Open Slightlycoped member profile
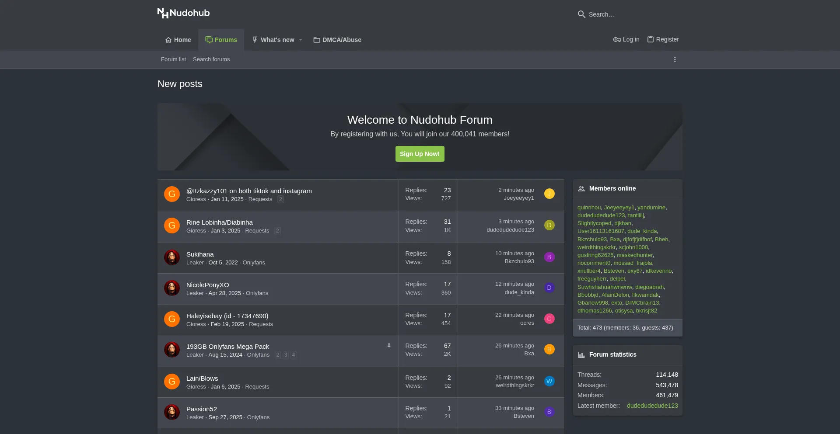Image resolution: width=840 pixels, height=434 pixels. [x=594, y=223]
